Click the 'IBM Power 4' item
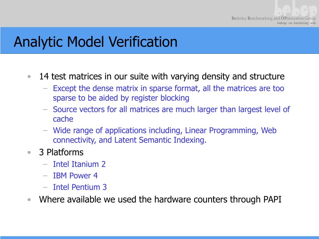The image size is (319, 239). coord(75,176)
